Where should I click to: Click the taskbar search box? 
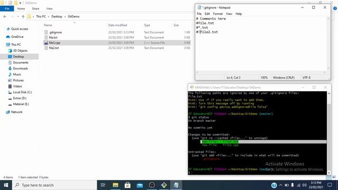(54, 185)
